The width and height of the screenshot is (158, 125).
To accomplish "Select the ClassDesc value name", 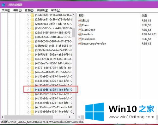I will pyautogui.click(x=88, y=30).
